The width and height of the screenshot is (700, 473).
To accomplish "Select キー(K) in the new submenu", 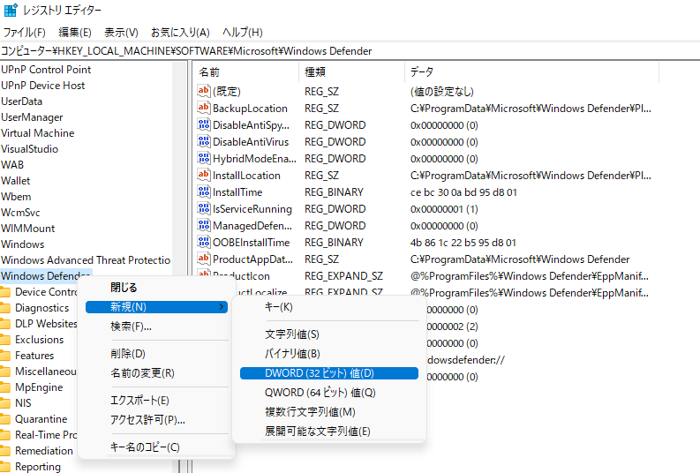I will (279, 306).
